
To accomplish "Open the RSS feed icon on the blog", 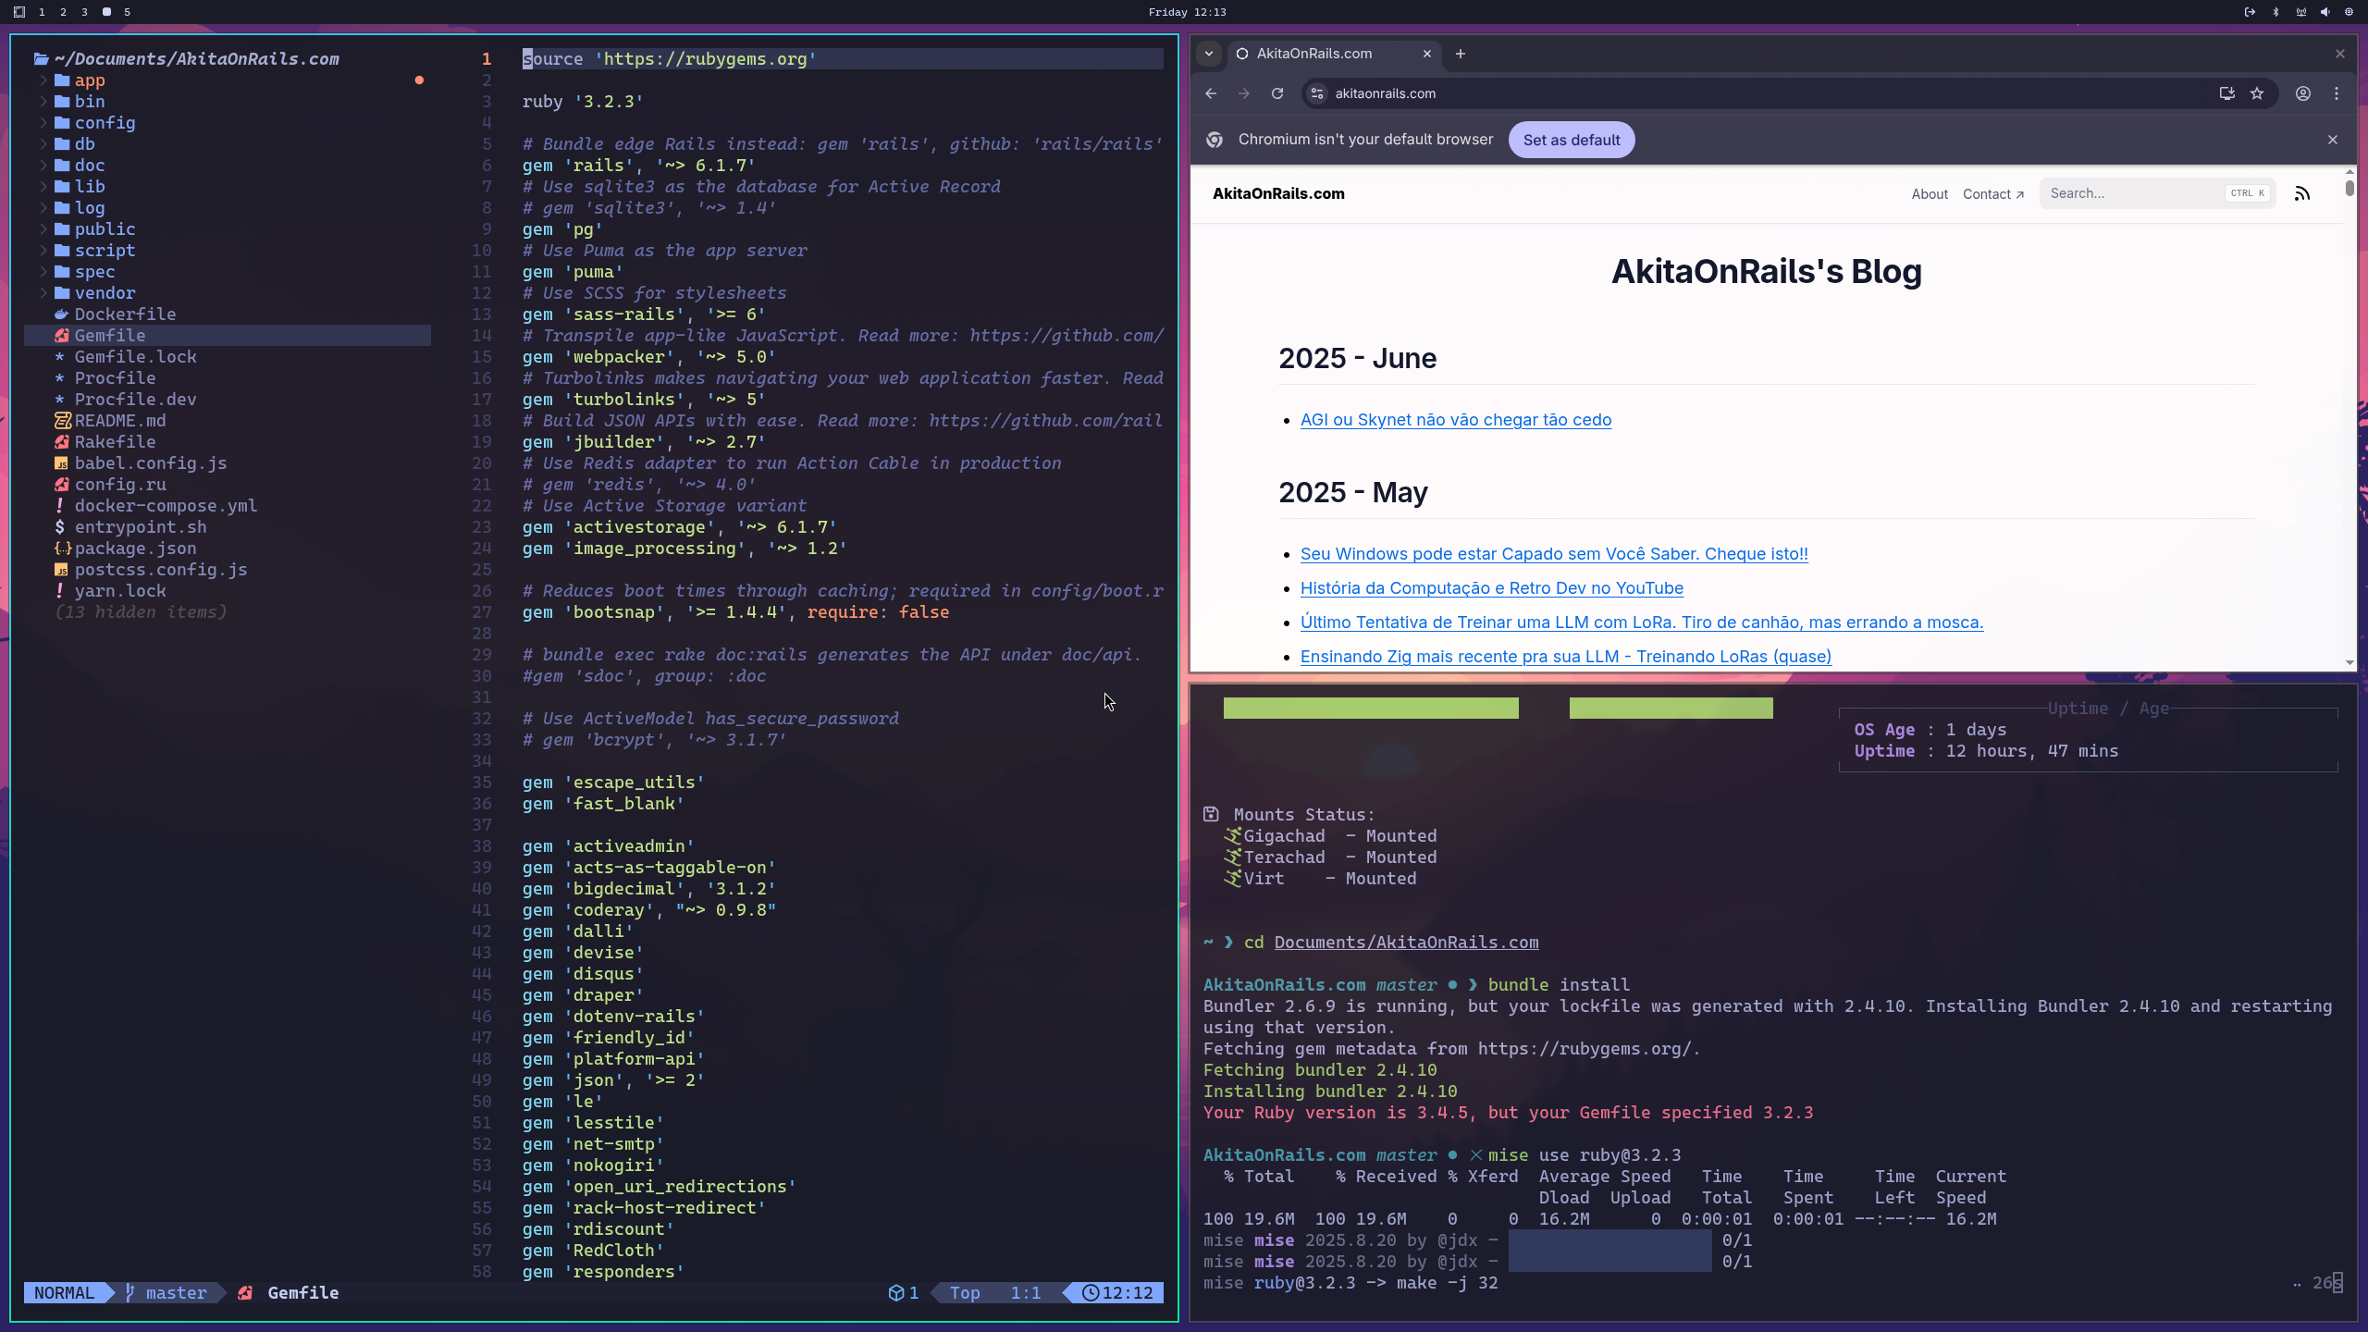I will [2302, 193].
